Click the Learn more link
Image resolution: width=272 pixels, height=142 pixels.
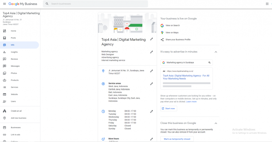(191, 102)
